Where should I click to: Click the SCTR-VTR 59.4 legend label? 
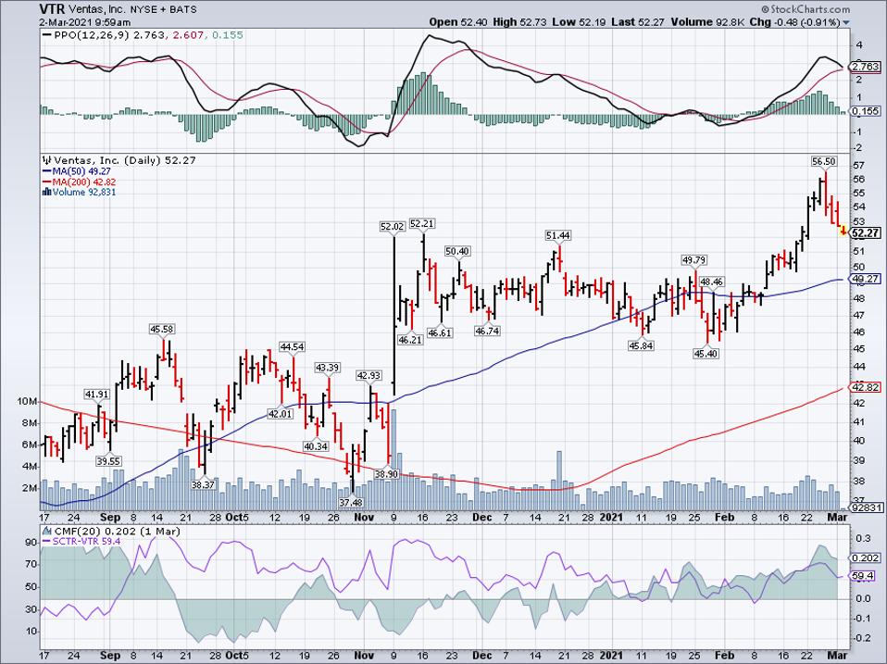pyautogui.click(x=86, y=541)
